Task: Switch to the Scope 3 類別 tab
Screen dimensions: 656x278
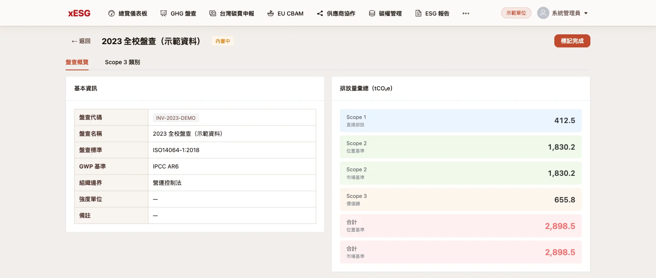Action: [123, 62]
